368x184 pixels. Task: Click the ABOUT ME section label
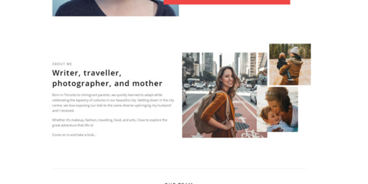62,64
